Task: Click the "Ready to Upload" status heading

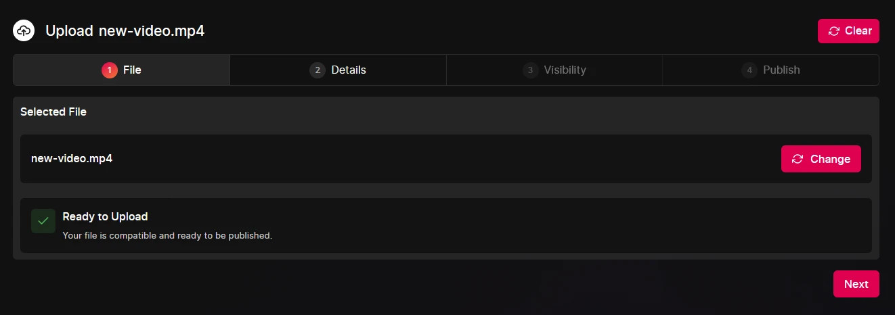Action: (105, 216)
